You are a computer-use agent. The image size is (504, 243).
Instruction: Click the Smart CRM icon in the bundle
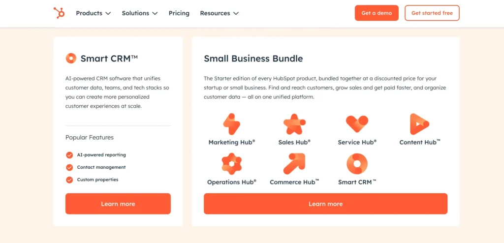point(357,164)
